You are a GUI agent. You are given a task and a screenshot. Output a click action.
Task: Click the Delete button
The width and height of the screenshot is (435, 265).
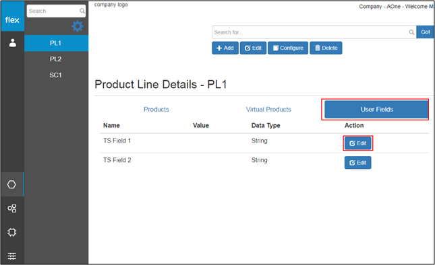click(x=326, y=48)
